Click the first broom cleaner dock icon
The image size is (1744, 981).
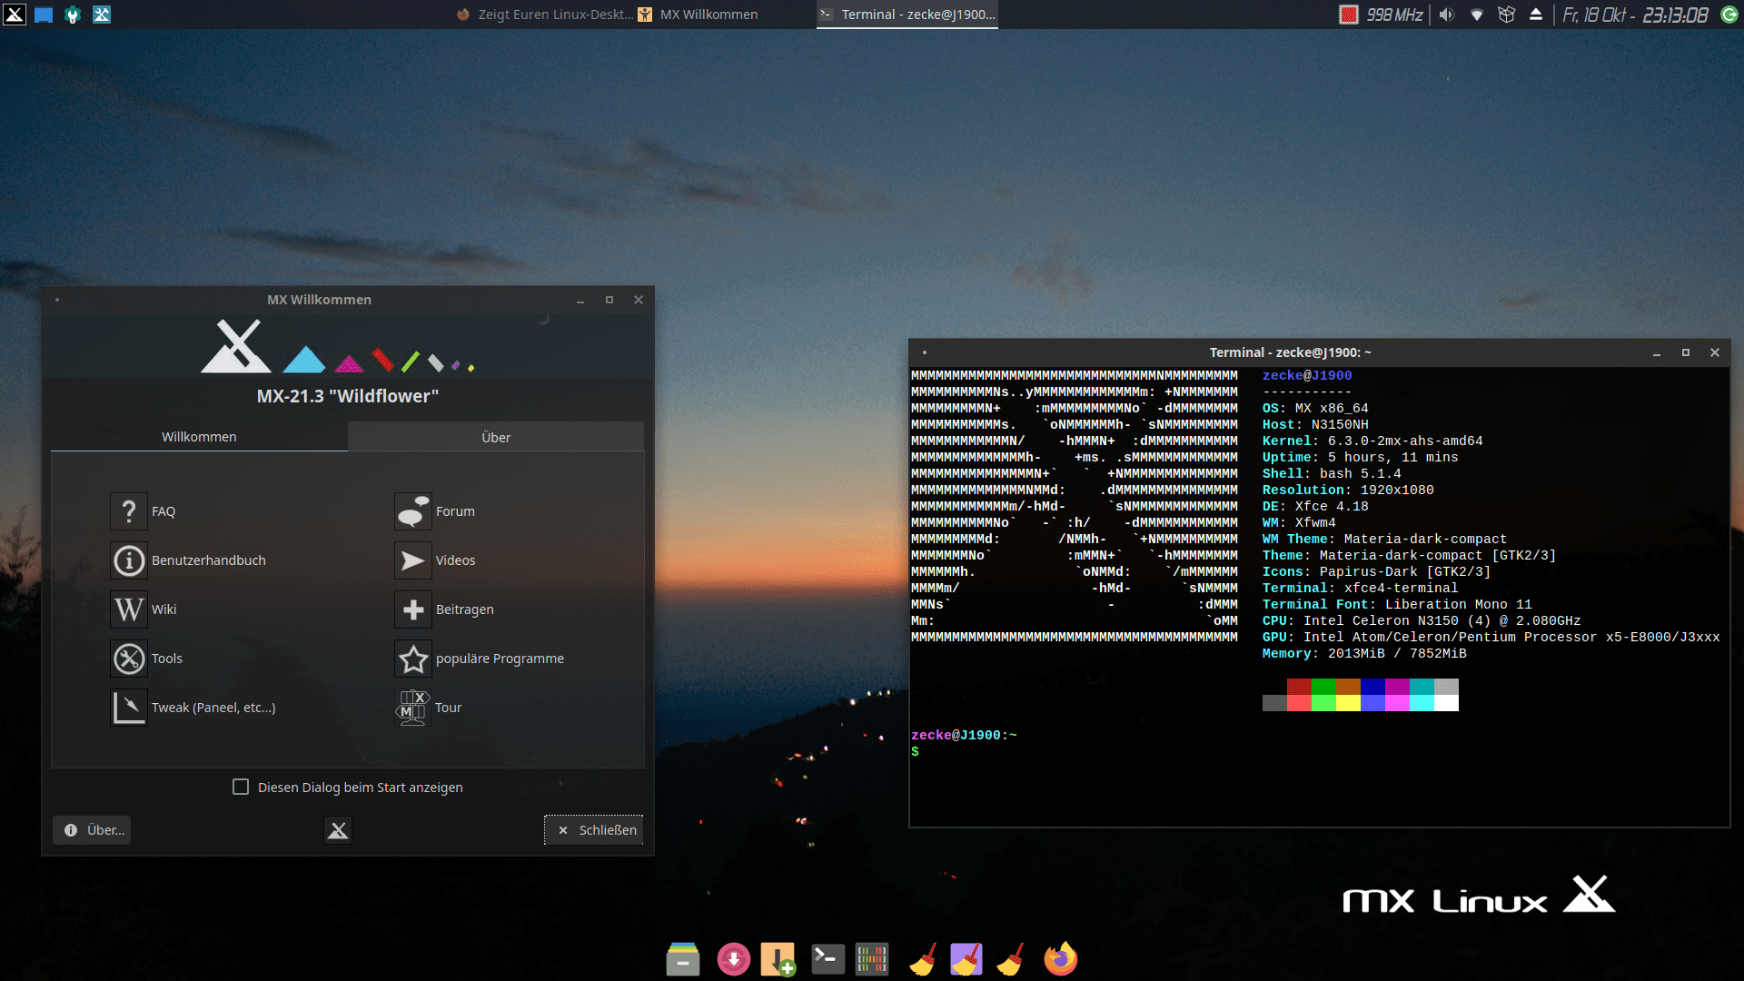tap(923, 959)
